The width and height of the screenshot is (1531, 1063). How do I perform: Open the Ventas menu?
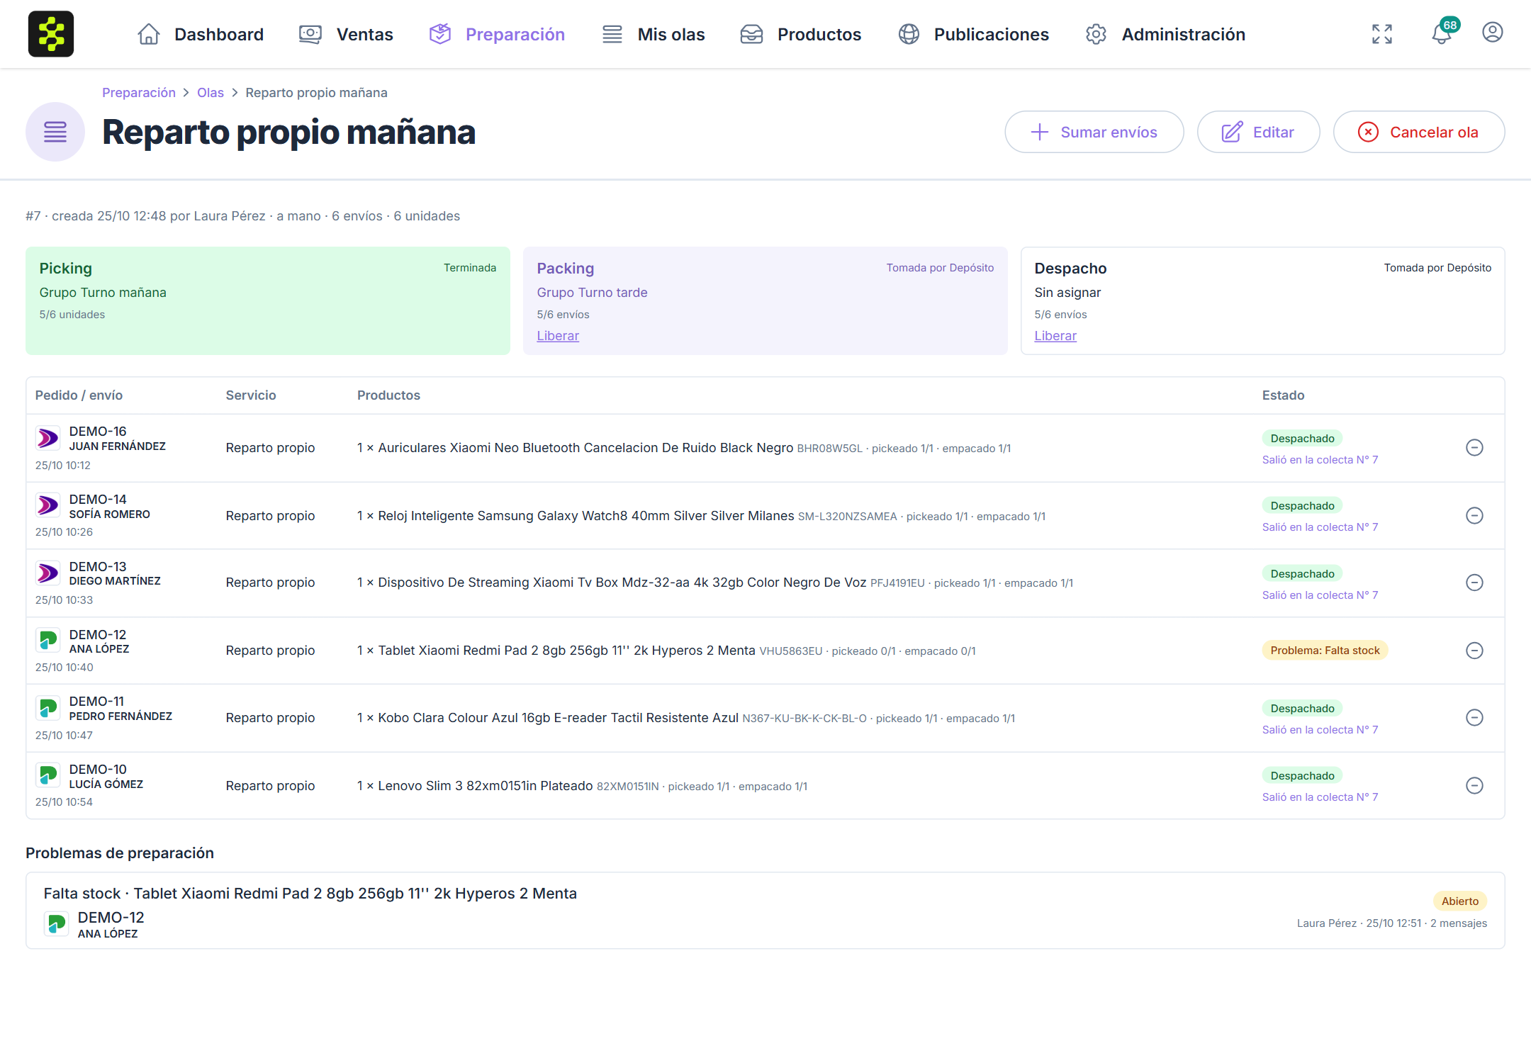[x=346, y=34]
